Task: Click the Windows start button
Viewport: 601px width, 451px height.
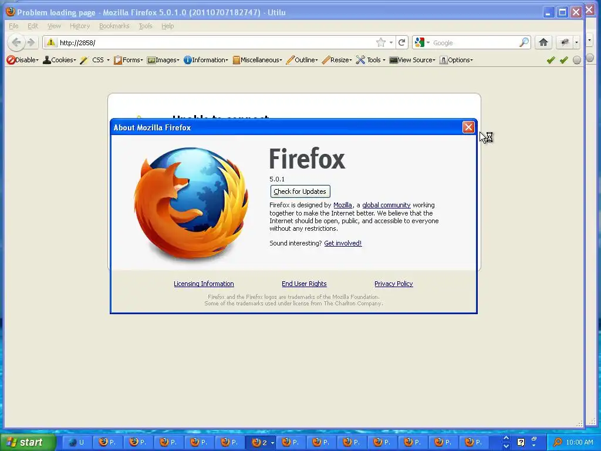Action: [28, 442]
